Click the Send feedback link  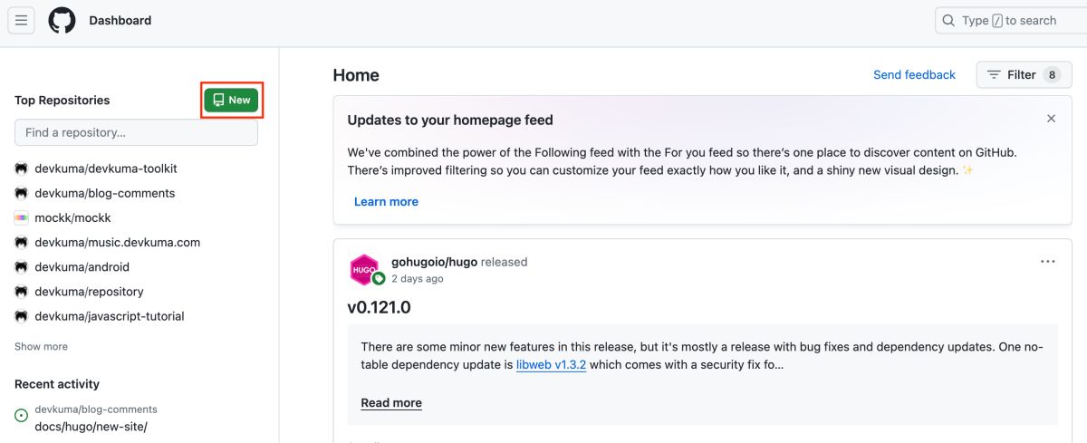tap(914, 75)
